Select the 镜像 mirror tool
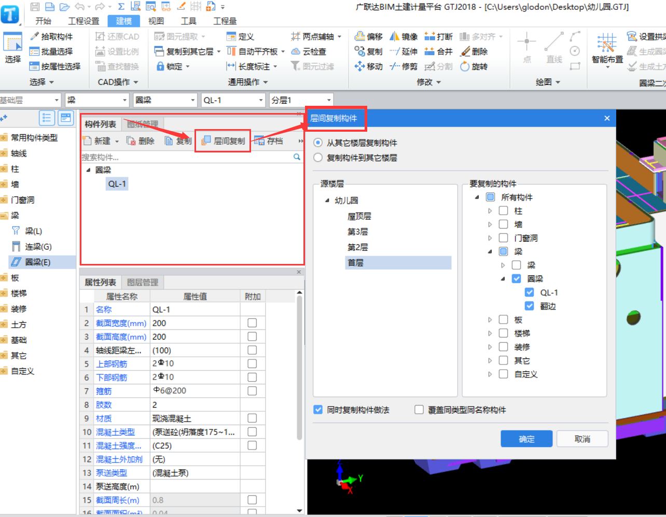Viewport: 666px width, 517px height. pyautogui.click(x=404, y=36)
